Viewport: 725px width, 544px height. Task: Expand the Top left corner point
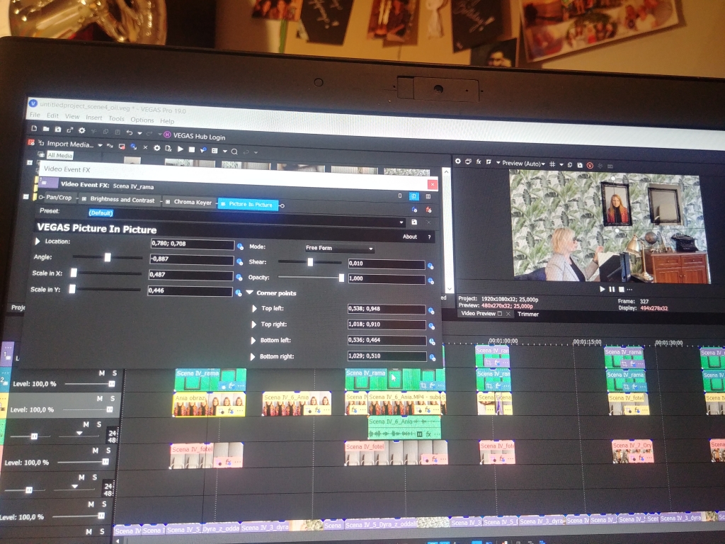coord(255,308)
